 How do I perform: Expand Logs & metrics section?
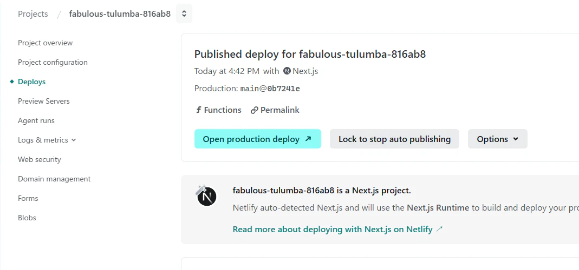coord(47,140)
